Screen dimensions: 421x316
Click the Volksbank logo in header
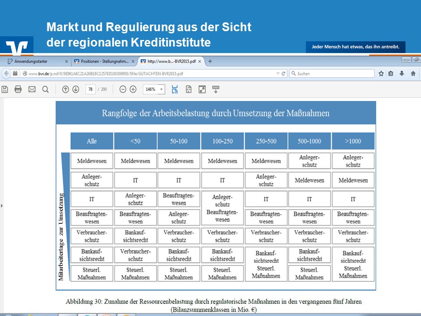[17, 46]
